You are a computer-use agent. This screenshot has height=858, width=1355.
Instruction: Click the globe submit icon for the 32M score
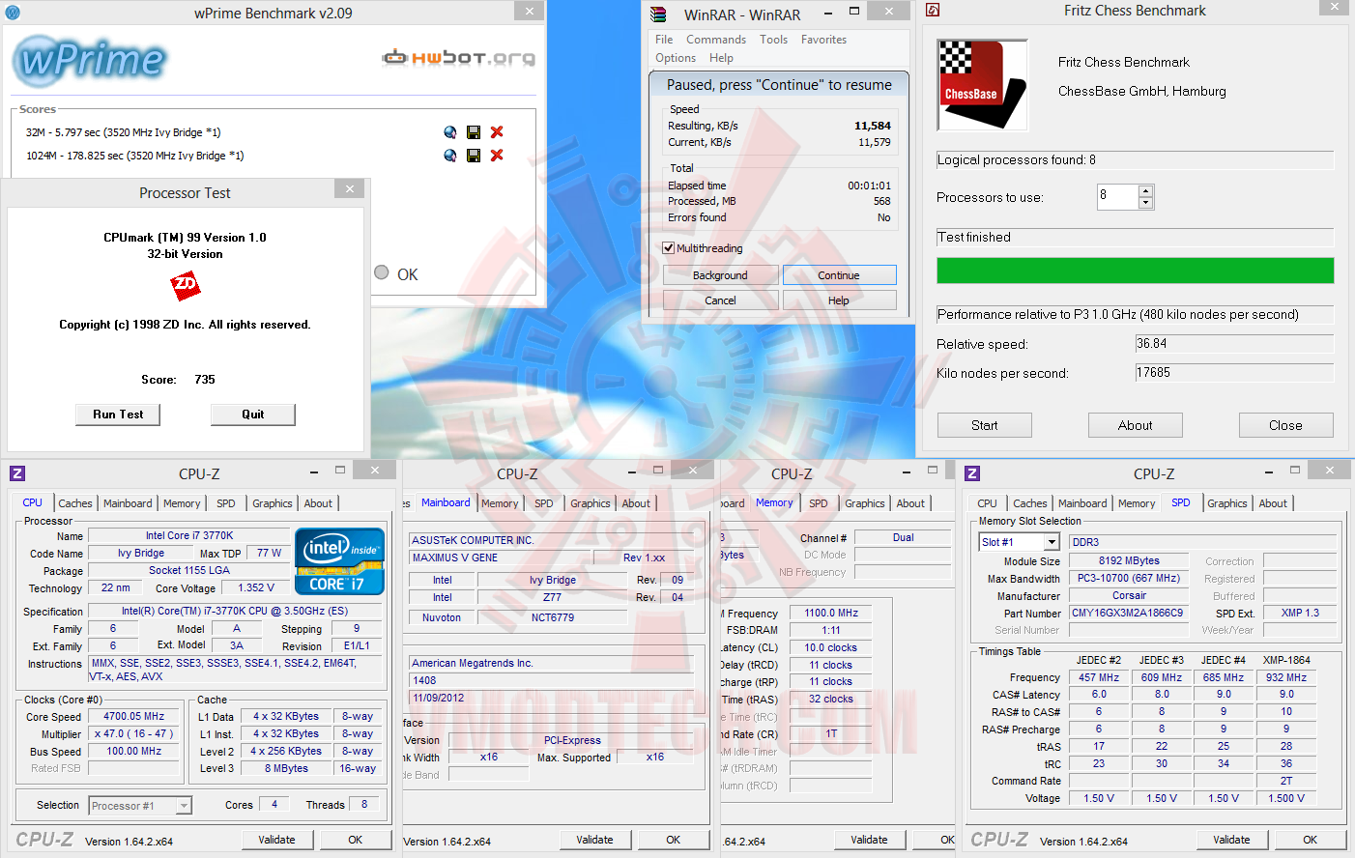(x=450, y=132)
